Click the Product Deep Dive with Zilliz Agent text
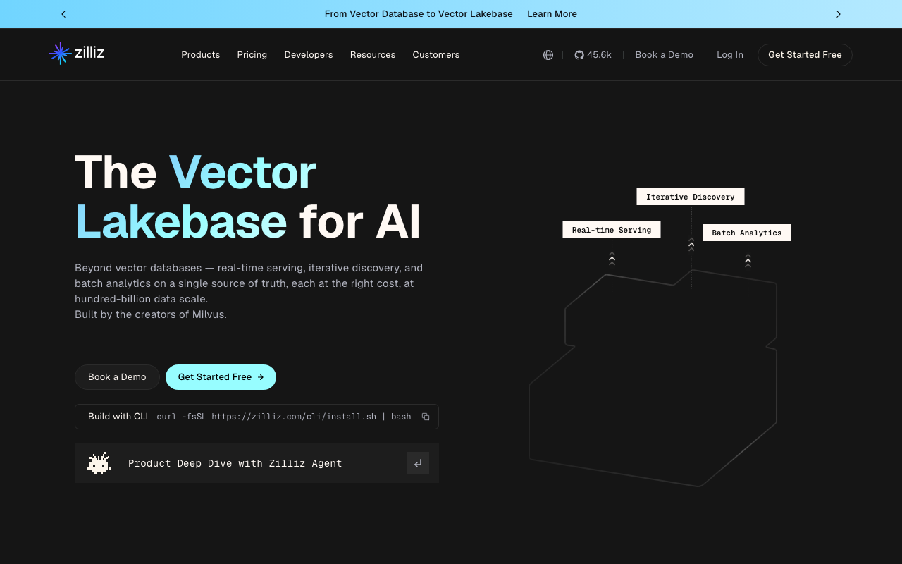This screenshot has width=902, height=564. 235,463
